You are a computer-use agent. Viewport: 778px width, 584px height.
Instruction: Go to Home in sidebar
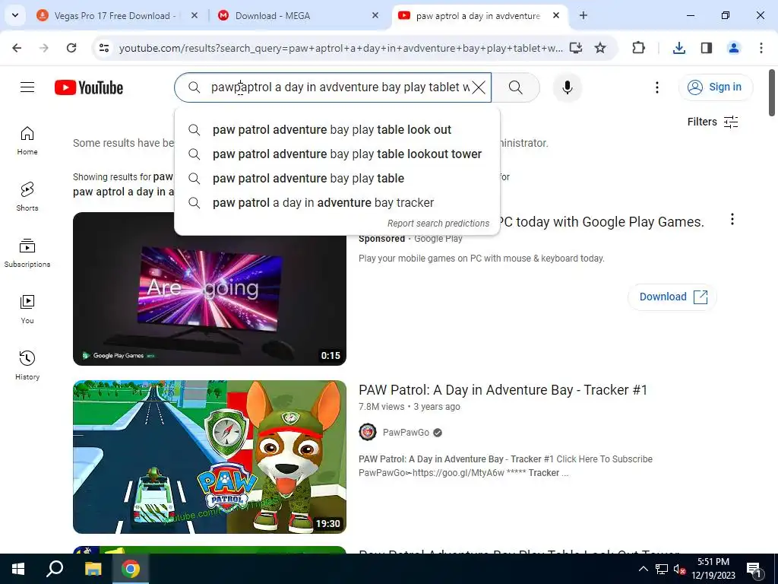pos(27,141)
